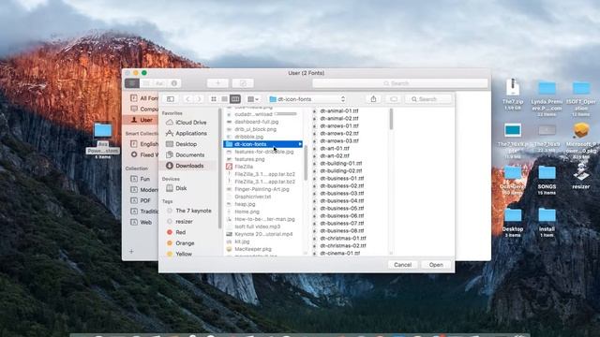Switch to the Font Book custom Aa preview
The height and width of the screenshot is (337, 600).
click(159, 83)
